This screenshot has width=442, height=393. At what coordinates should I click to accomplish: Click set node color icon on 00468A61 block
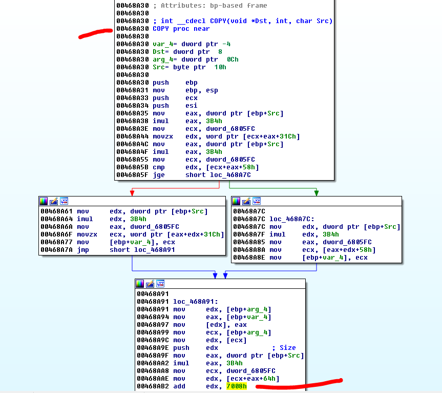pyautogui.click(x=44, y=201)
